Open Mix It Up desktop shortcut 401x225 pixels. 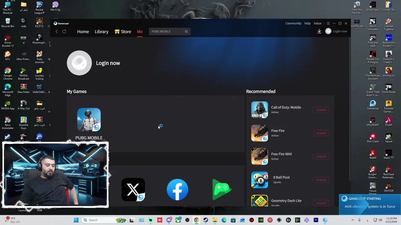[x=55, y=6]
